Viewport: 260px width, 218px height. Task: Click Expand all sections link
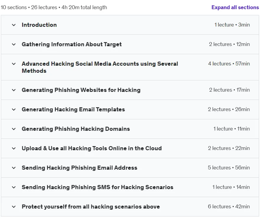[235, 7]
